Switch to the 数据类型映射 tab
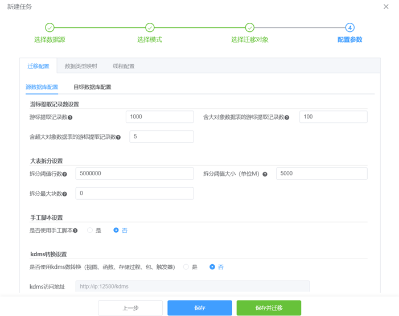 (81, 66)
